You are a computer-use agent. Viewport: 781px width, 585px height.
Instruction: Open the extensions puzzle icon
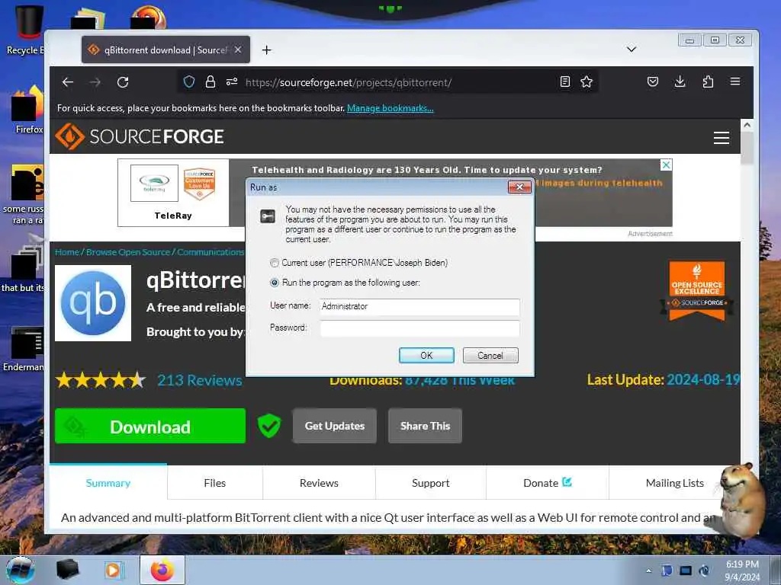point(708,82)
